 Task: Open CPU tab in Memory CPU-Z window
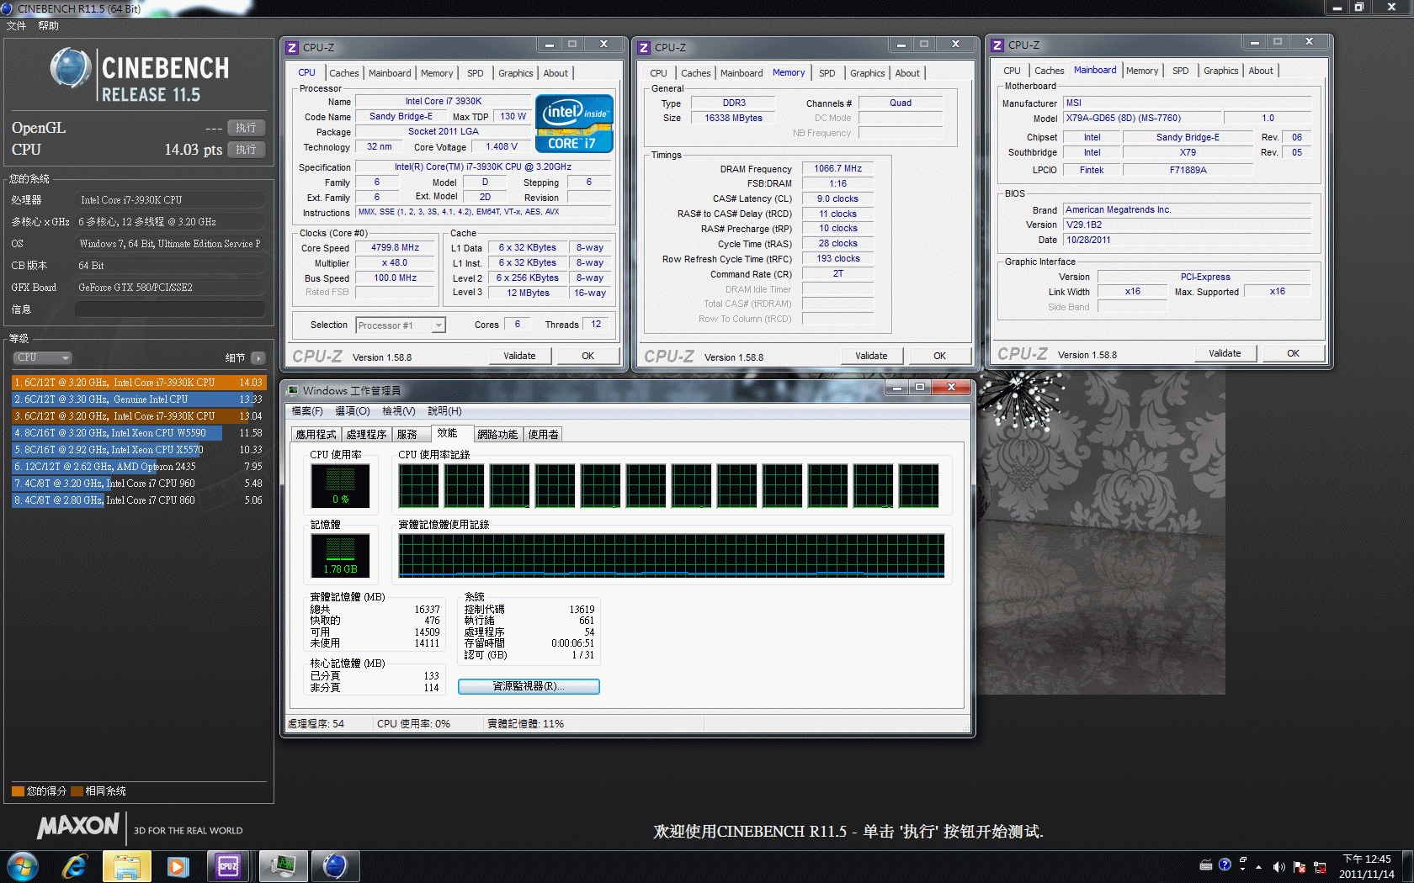(x=658, y=73)
